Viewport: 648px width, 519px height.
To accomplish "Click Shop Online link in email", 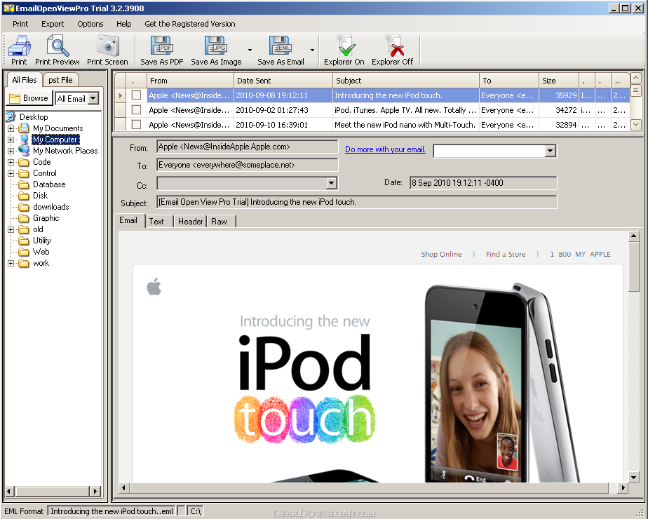I will click(441, 254).
